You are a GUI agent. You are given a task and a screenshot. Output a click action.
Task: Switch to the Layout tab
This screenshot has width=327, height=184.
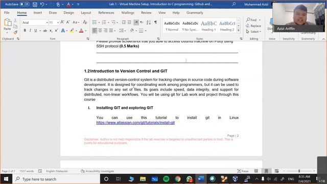click(x=86, y=13)
